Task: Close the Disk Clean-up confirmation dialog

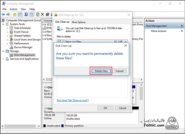Action: pos(125,46)
